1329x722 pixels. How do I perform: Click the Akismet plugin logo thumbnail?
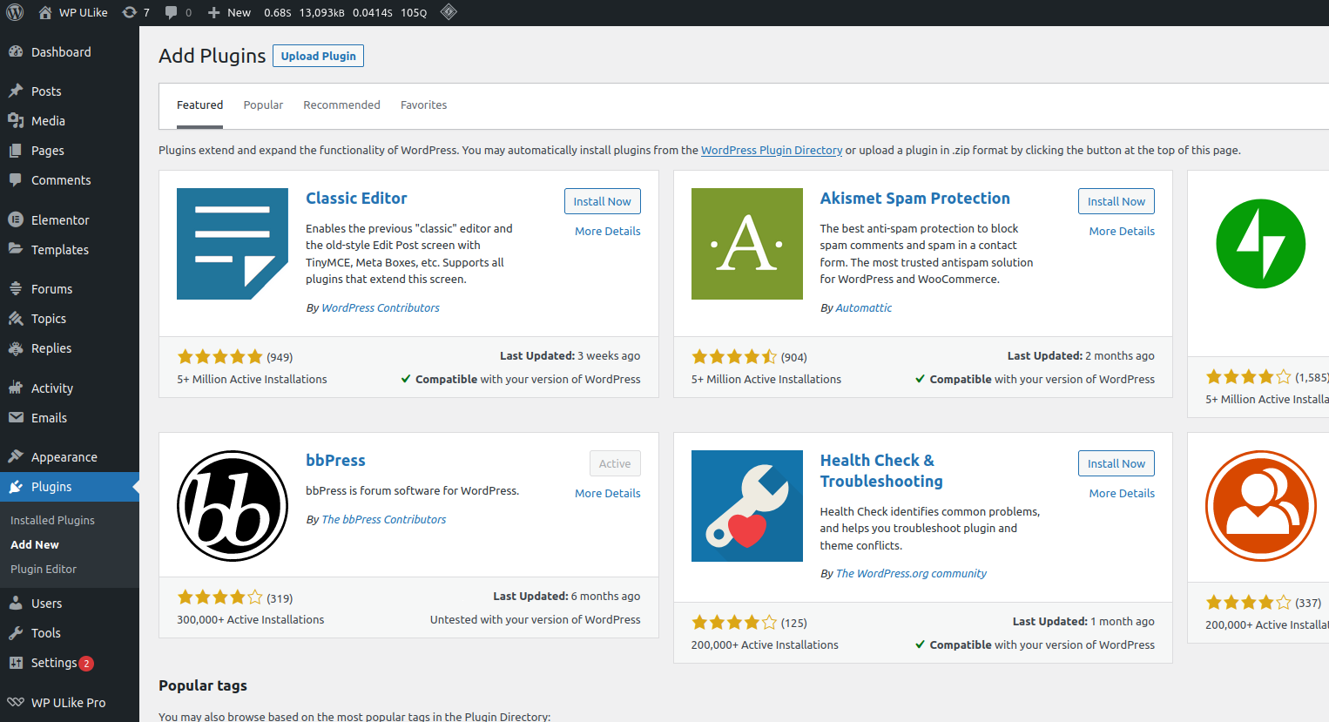[747, 244]
